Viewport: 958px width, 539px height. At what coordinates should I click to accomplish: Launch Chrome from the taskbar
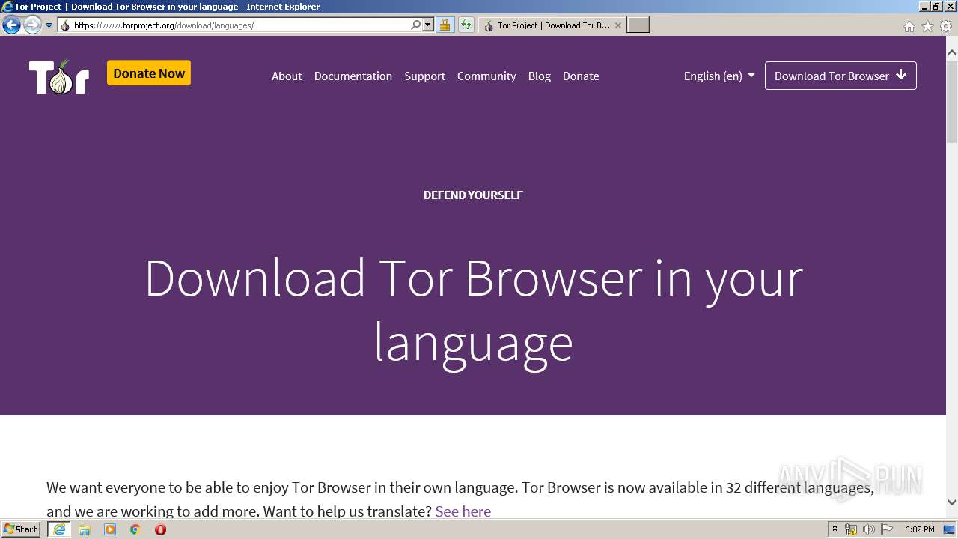[135, 529]
